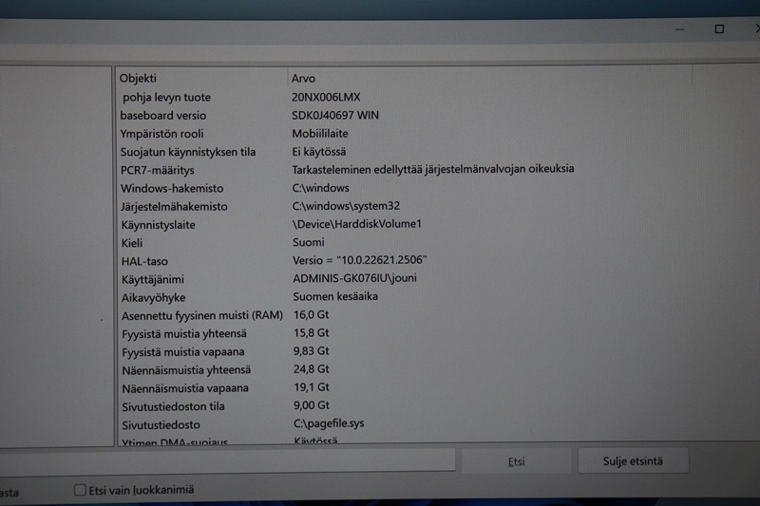
Task: Select the value 9,00 Gt
Action: coord(312,404)
